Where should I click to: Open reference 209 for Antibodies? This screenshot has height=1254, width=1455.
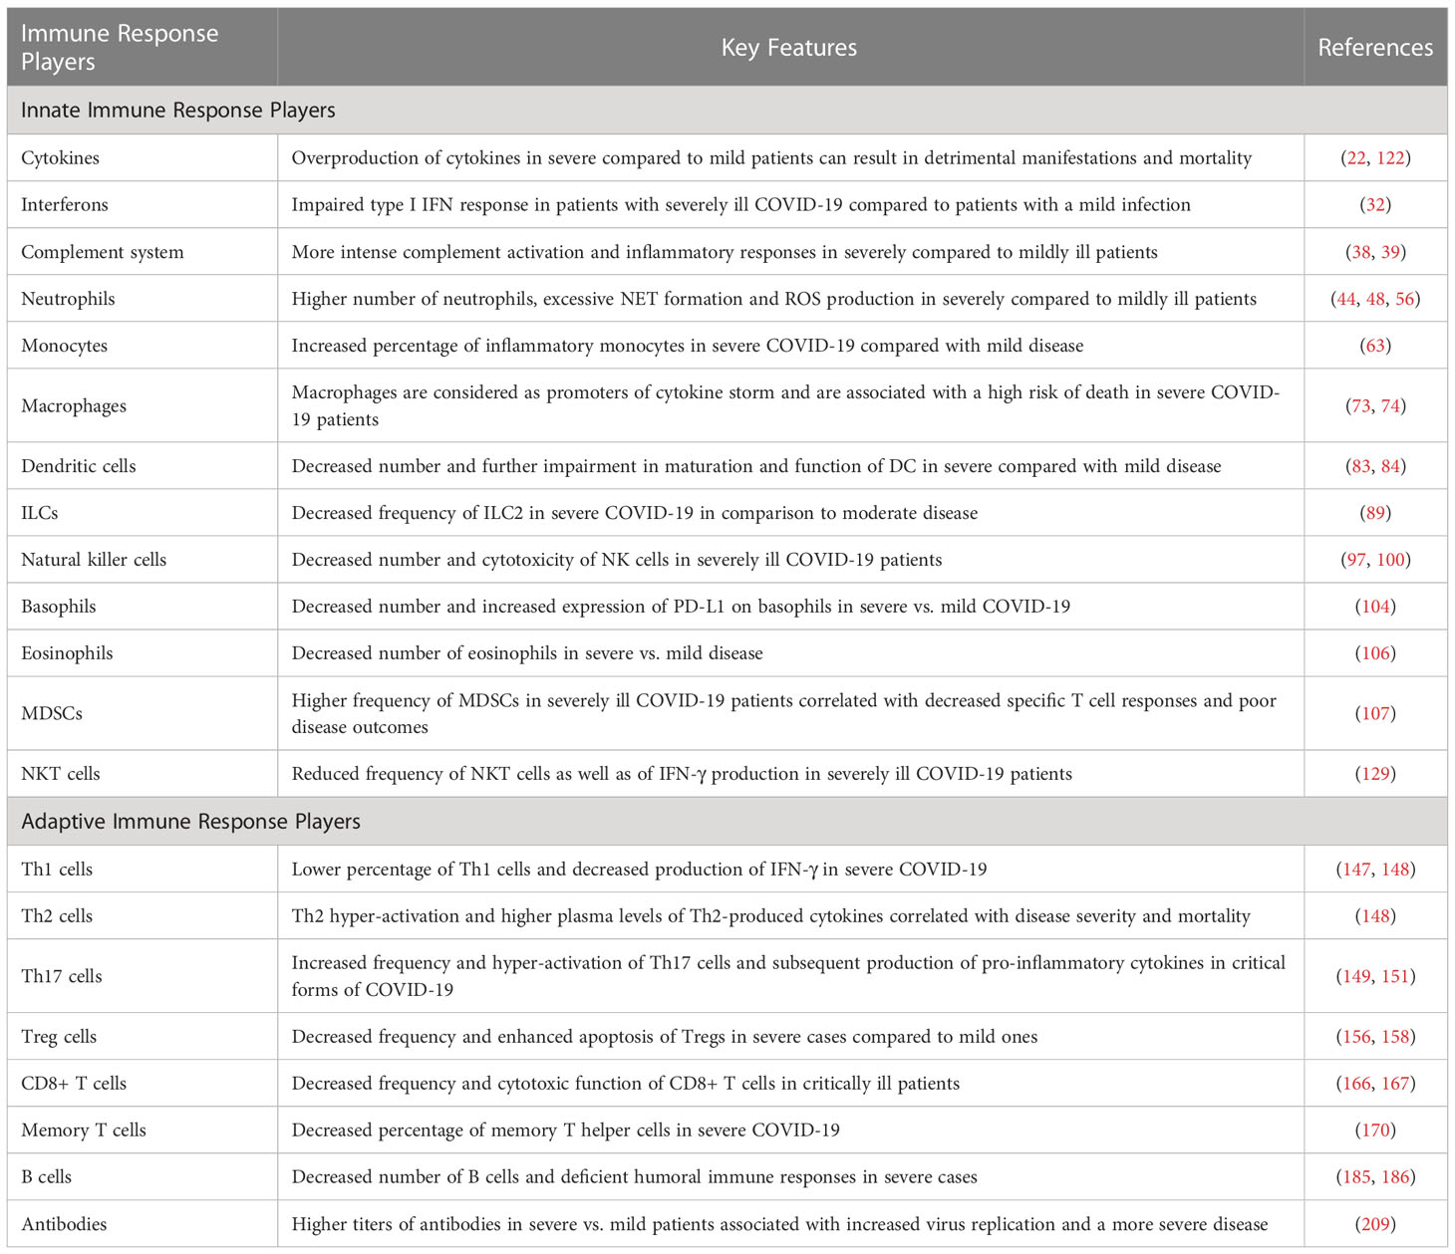point(1375,1224)
